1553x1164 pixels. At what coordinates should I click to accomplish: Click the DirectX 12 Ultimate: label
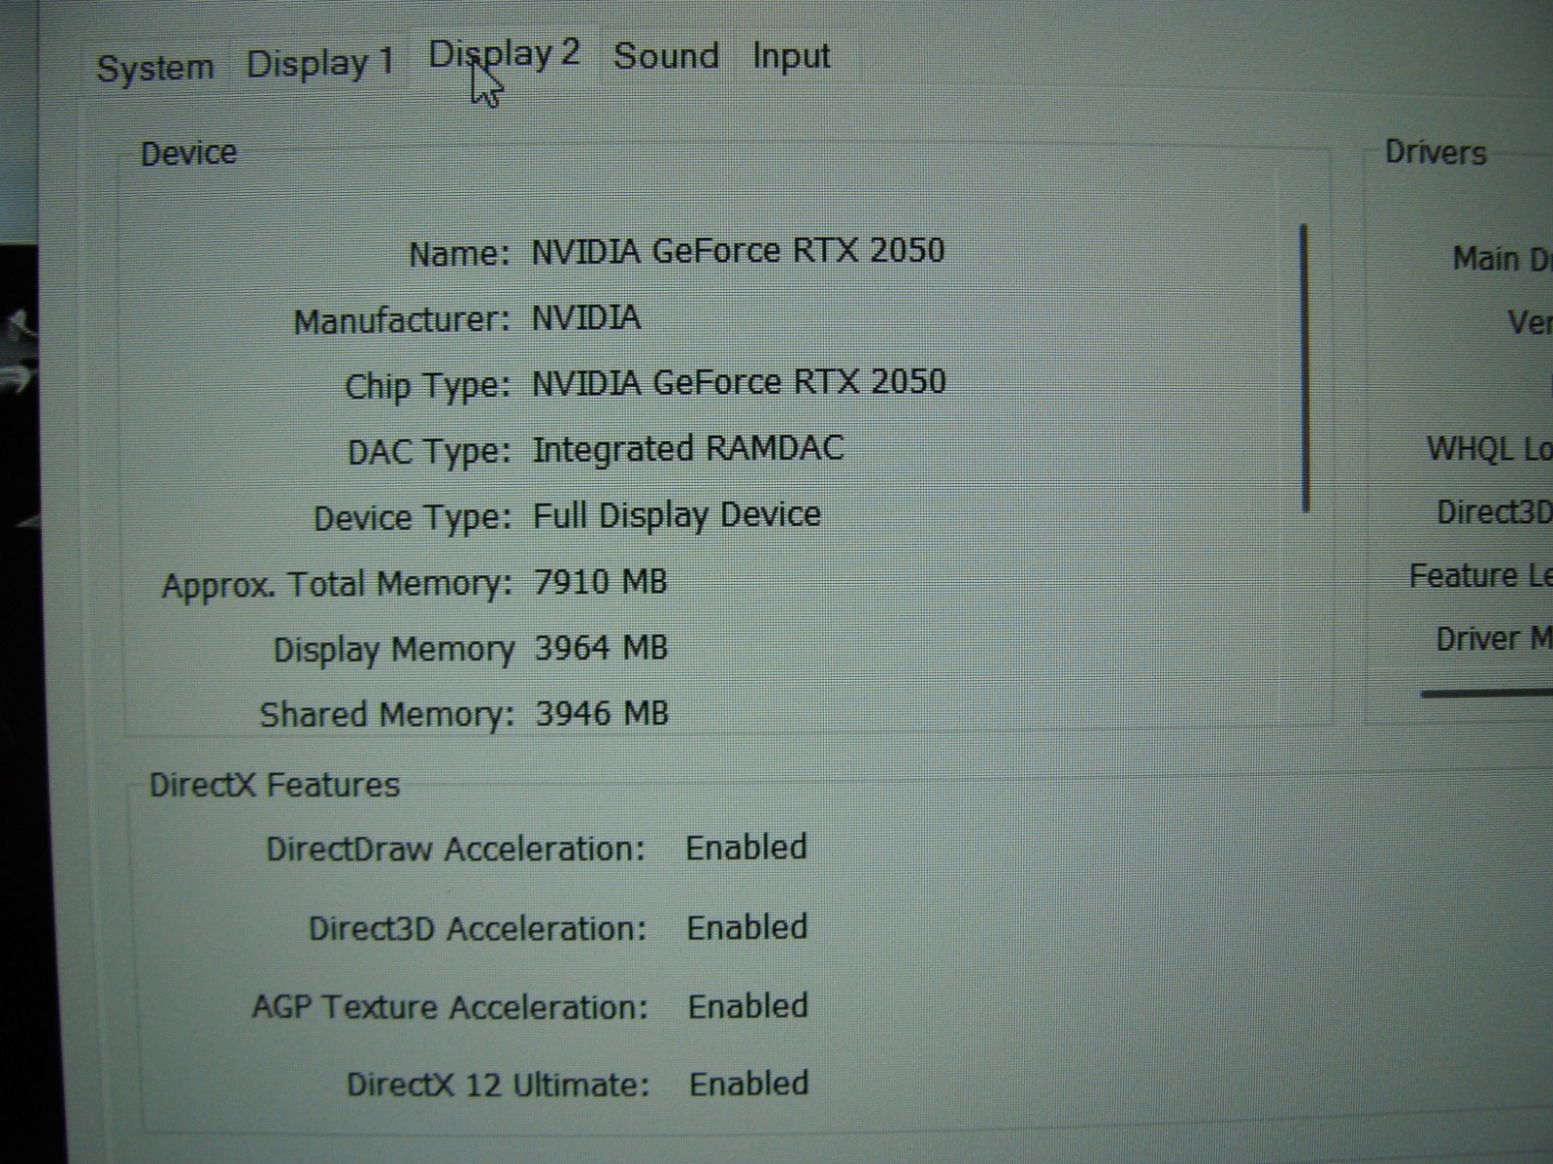(498, 1083)
